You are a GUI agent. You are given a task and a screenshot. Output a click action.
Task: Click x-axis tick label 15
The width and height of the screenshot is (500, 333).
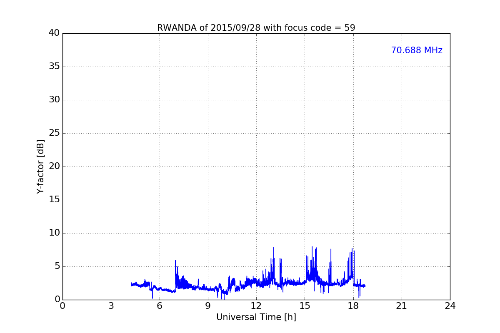pos(305,306)
